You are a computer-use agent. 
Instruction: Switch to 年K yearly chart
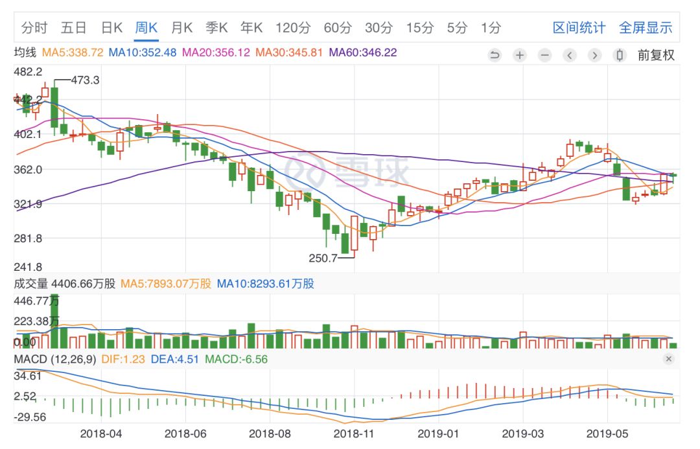pyautogui.click(x=251, y=28)
